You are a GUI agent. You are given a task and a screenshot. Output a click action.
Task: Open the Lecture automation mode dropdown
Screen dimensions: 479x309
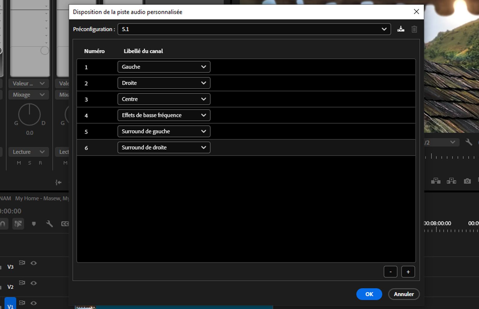pyautogui.click(x=29, y=152)
